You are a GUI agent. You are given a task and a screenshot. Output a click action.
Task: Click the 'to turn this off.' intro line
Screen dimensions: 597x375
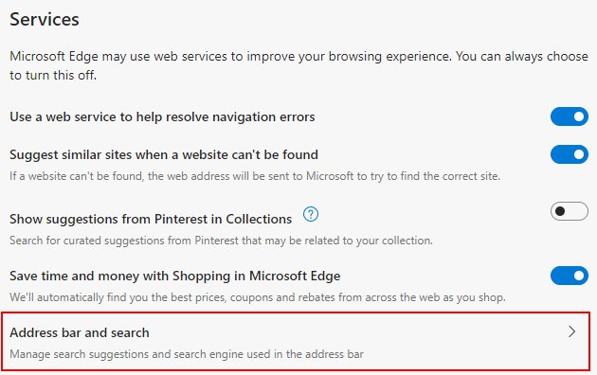point(53,76)
